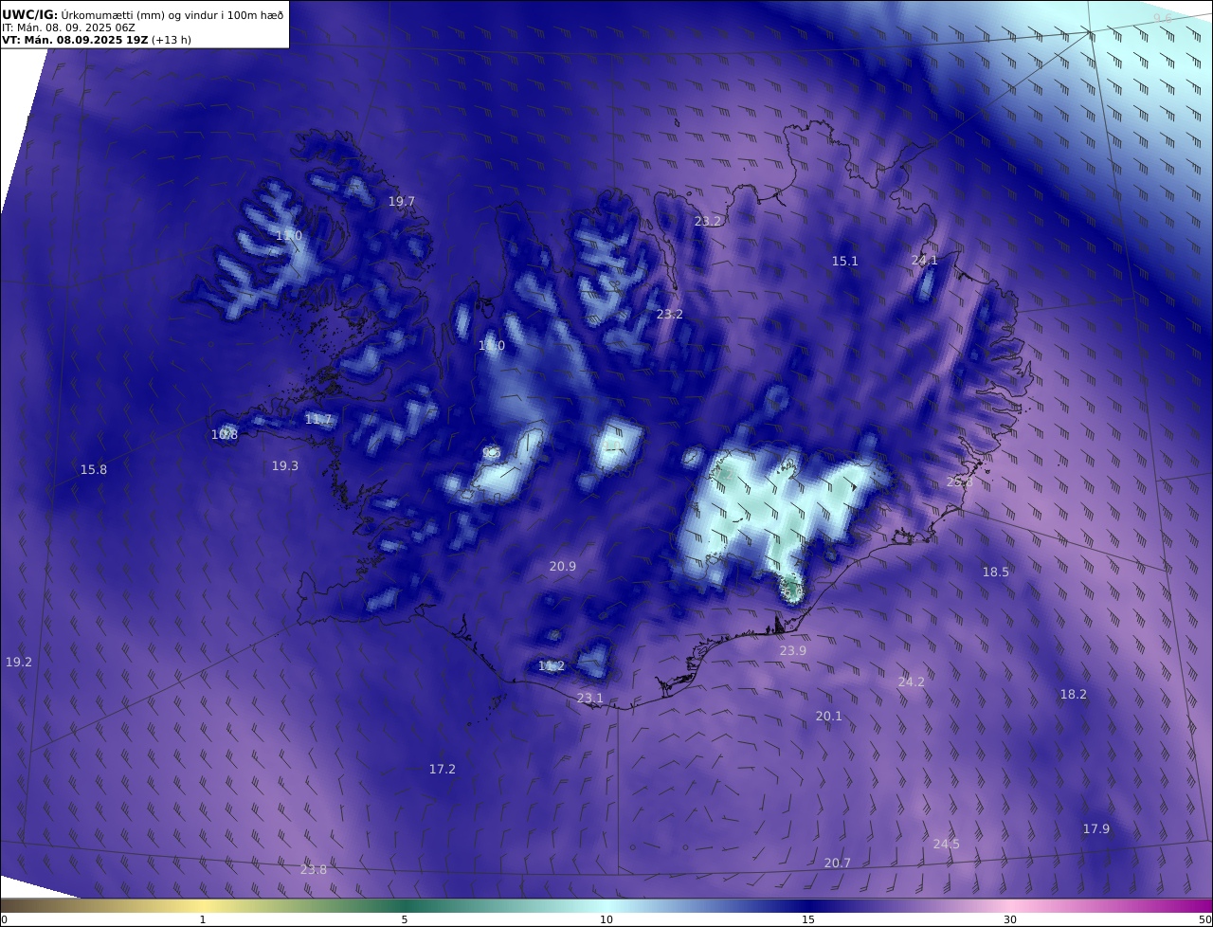Click the map value '18.5'

996,572
